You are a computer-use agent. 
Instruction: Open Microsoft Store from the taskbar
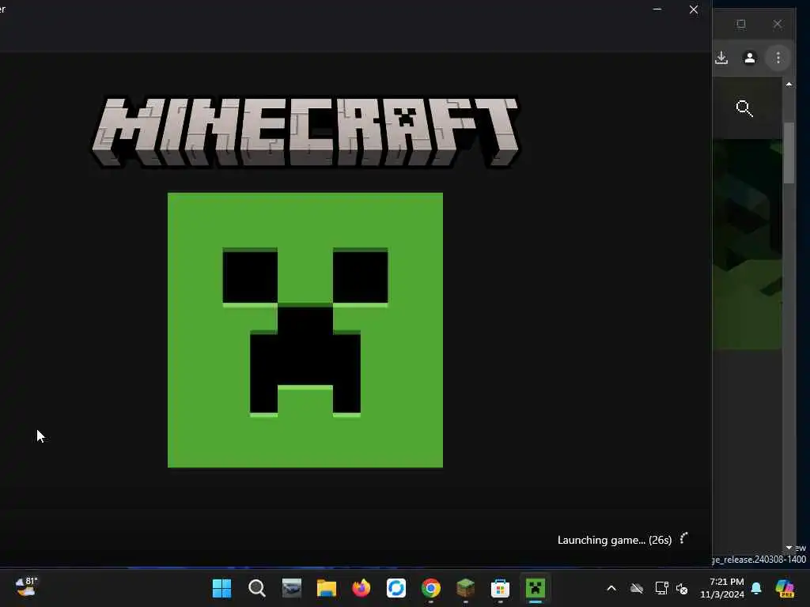500,588
